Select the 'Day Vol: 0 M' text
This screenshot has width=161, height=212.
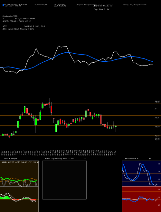tap(101, 10)
